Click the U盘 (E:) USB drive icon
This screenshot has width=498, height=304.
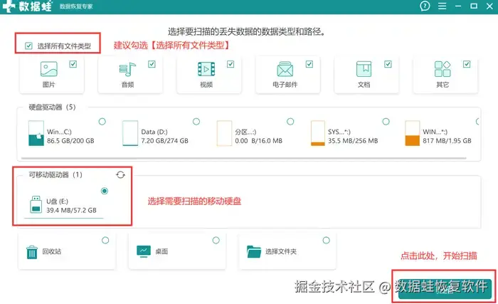(x=36, y=204)
